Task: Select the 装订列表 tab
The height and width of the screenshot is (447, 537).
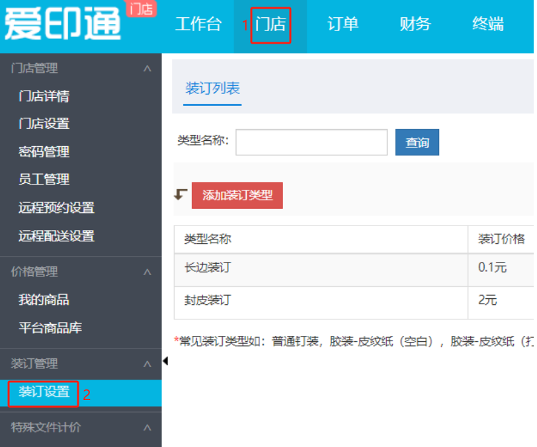Action: point(213,89)
